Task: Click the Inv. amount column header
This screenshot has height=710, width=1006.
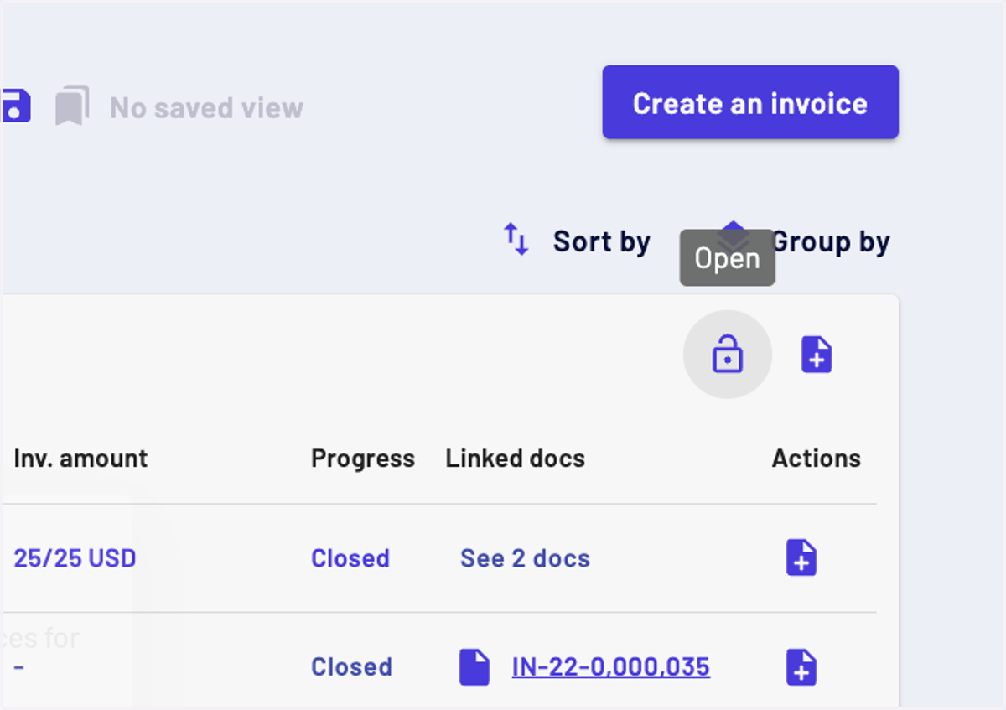Action: [80, 459]
